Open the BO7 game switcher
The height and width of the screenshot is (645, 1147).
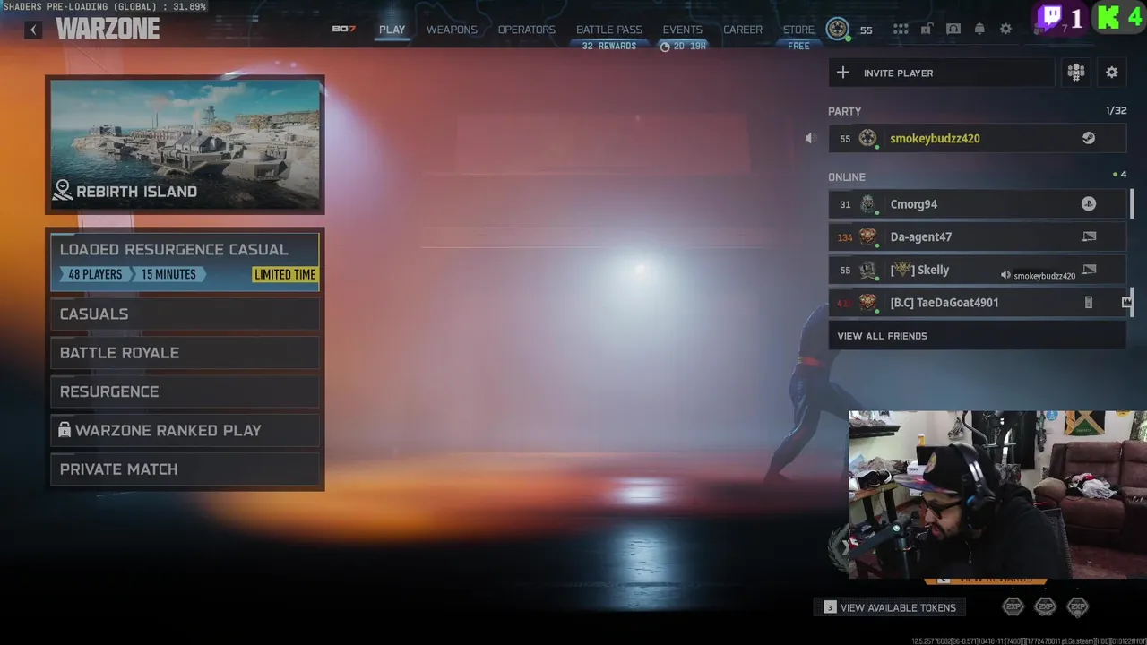[344, 30]
